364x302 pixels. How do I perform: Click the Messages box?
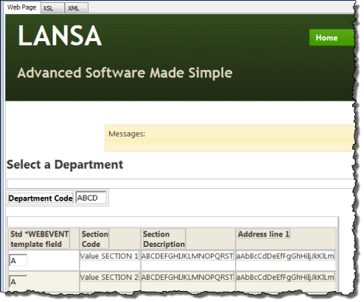click(230, 138)
